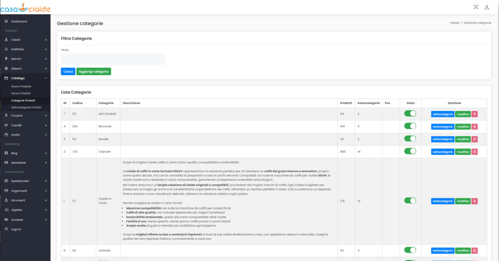Screen dimensions: 499x261
Task: Toggle the Stato switch for Altri Prodotti
Action: pyautogui.click(x=410, y=113)
